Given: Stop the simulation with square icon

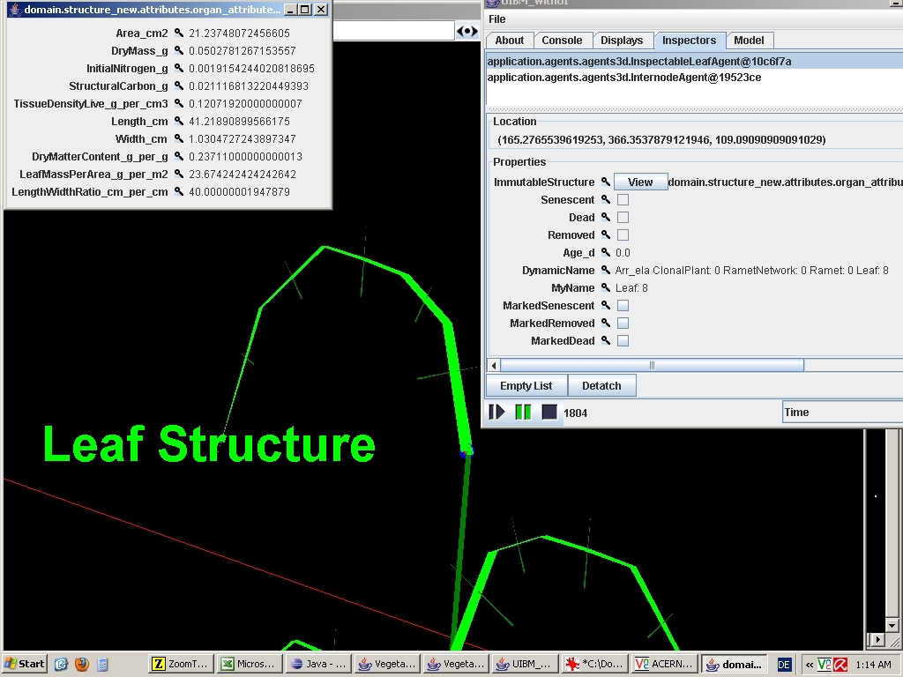Looking at the screenshot, I should (x=549, y=412).
